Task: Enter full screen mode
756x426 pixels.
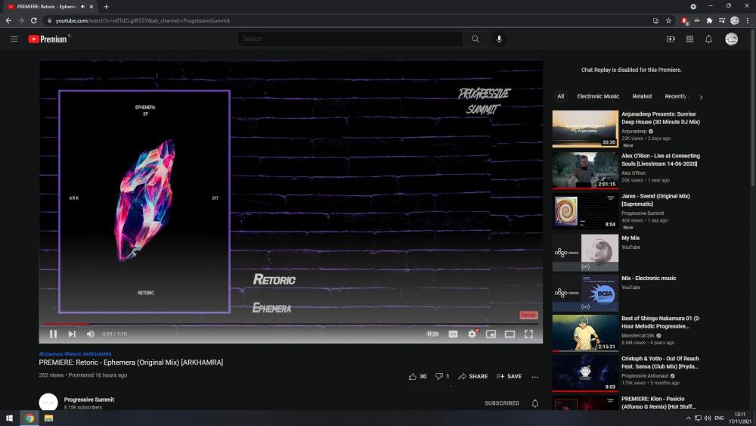Action: pyautogui.click(x=528, y=334)
